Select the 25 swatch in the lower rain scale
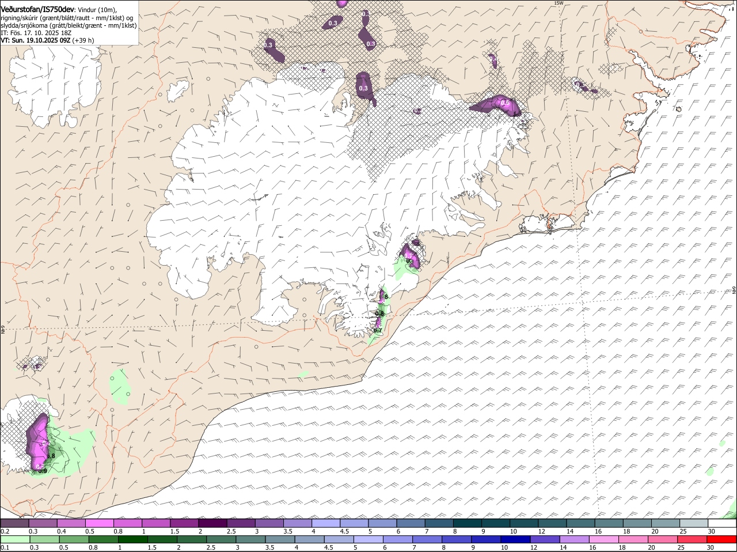The height and width of the screenshot is (552, 737). (x=692, y=540)
